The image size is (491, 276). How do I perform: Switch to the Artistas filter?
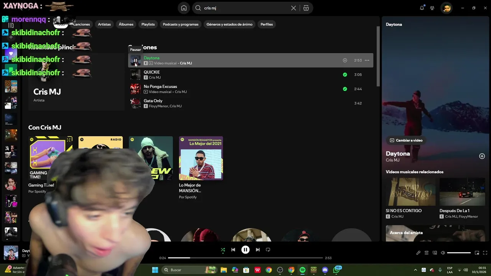coord(104,24)
